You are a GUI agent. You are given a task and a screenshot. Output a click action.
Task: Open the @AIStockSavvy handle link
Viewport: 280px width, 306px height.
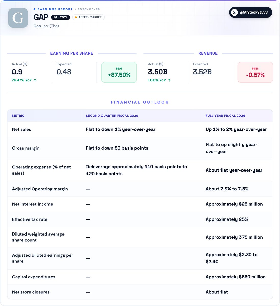coord(250,12)
